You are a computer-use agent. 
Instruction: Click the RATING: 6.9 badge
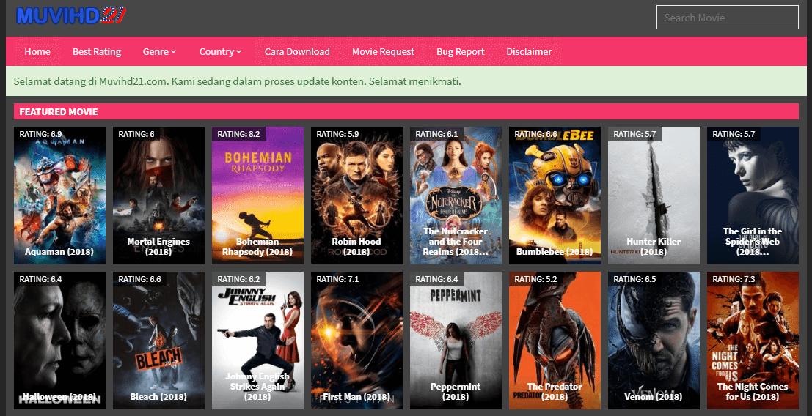(40, 134)
